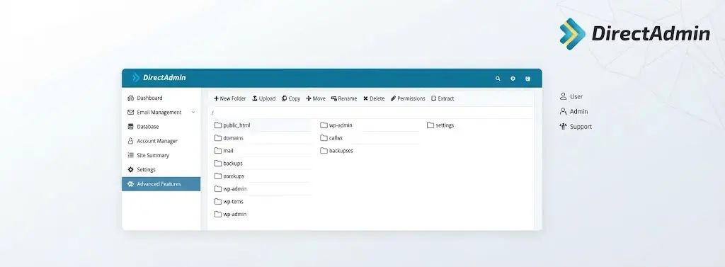Open Account Manager in the sidebar

(161, 141)
